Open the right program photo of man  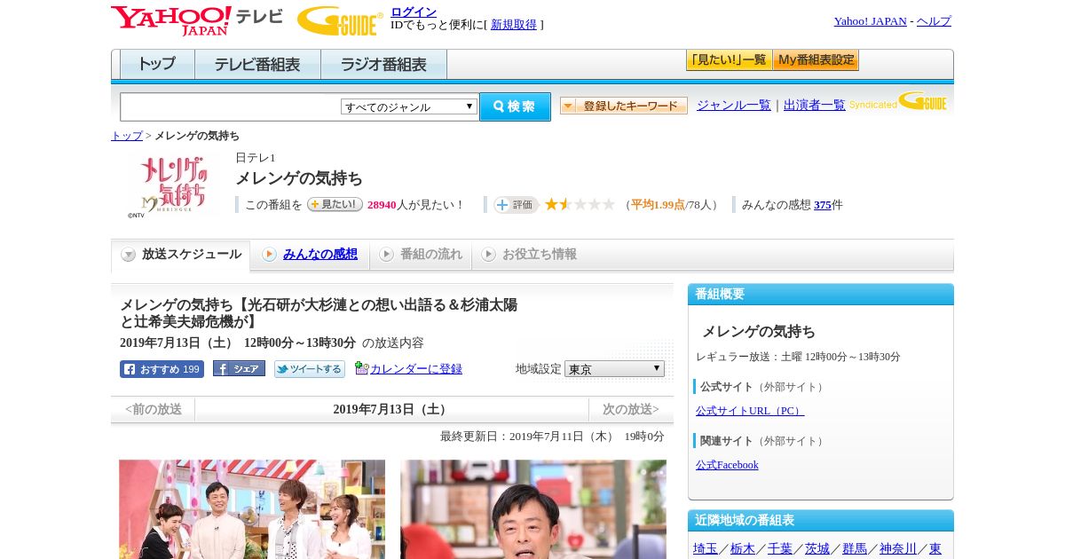coord(533,509)
